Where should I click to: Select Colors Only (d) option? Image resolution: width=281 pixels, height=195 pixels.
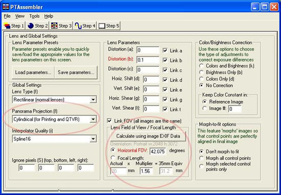[x=201, y=79]
